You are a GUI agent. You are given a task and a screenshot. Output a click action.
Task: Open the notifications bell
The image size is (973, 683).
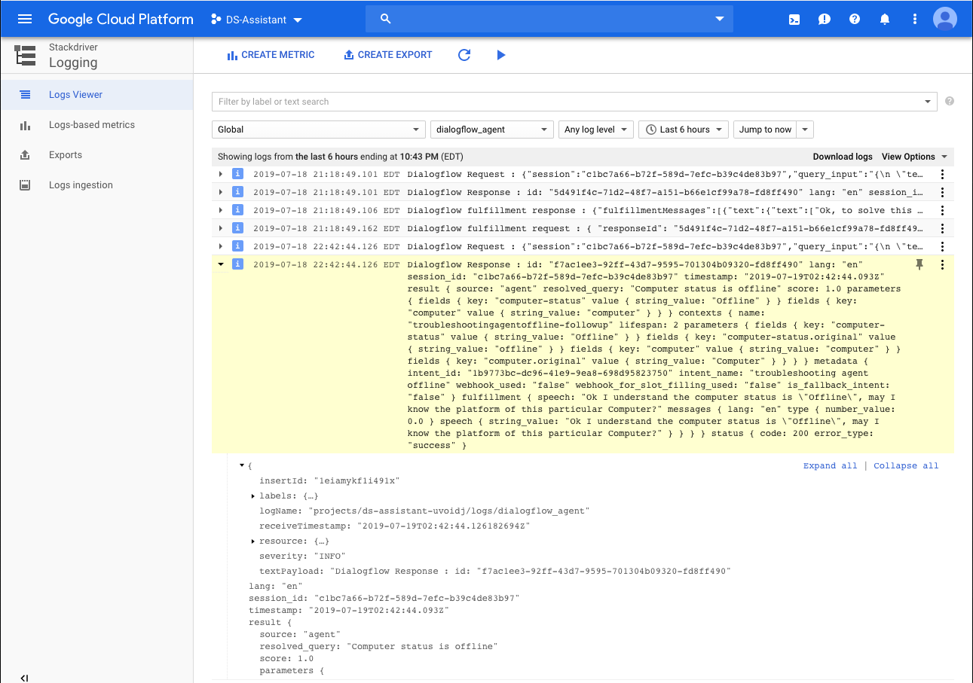[885, 19]
